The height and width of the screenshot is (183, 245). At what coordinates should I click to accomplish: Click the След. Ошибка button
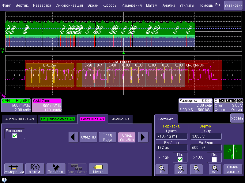[126, 137]
